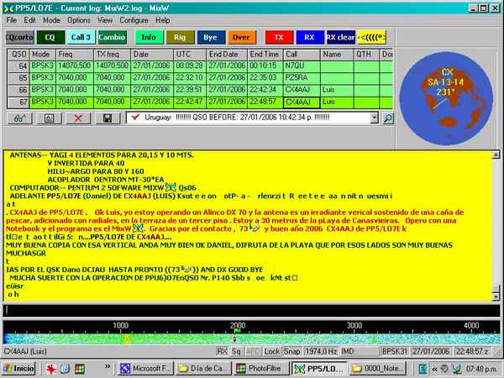504x378 pixels.
Task: Open the second quick launch icon in the taskbar
Action: tap(66, 369)
